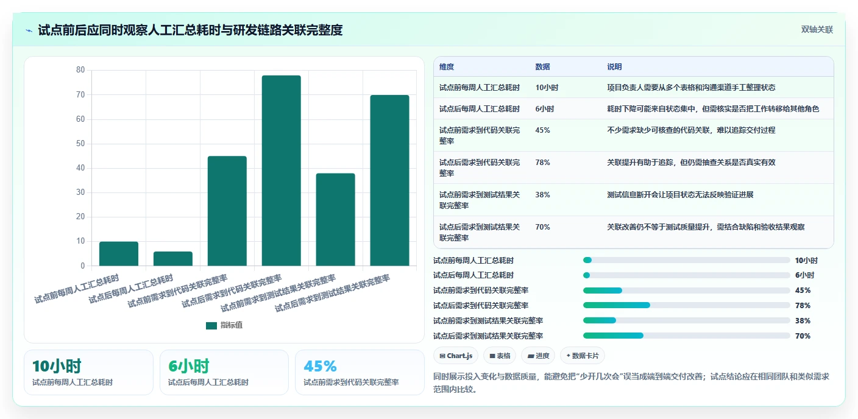Click the 78% value in the table
This screenshot has width=858, height=419.
[543, 163]
